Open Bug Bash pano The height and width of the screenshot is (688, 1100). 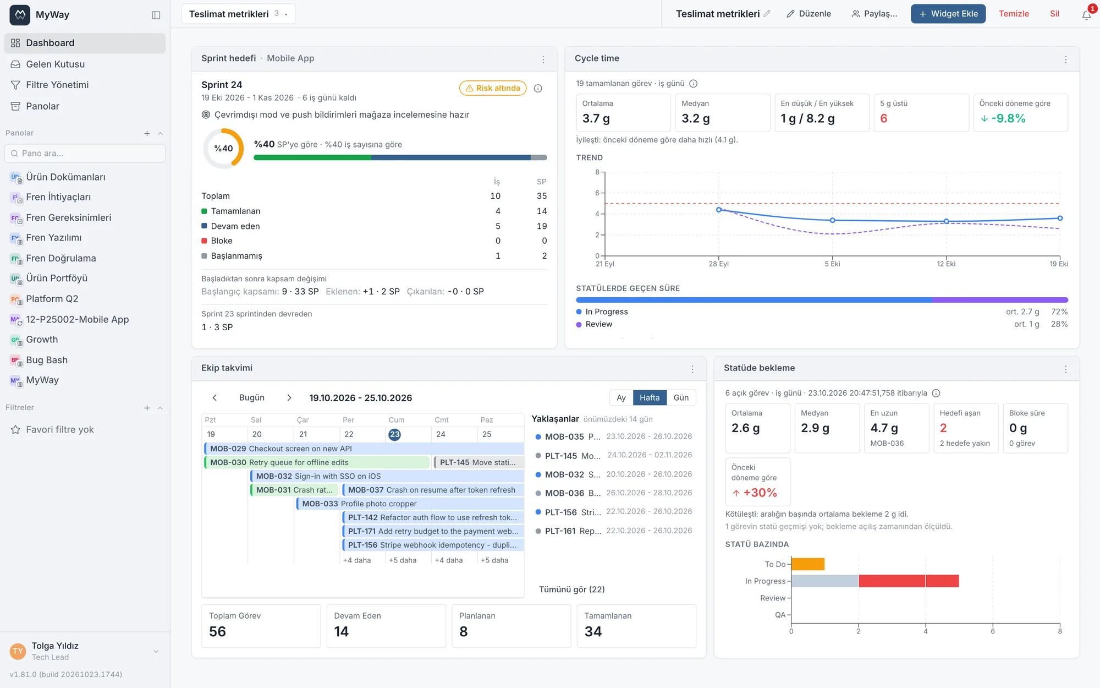pos(85,360)
